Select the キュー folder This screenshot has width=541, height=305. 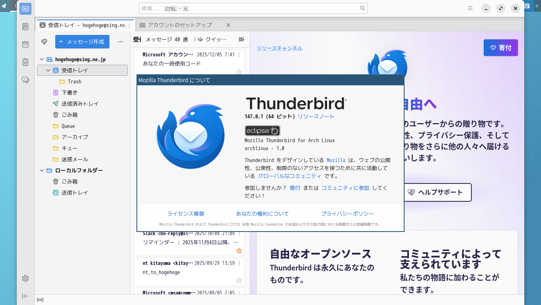[x=82, y=148]
